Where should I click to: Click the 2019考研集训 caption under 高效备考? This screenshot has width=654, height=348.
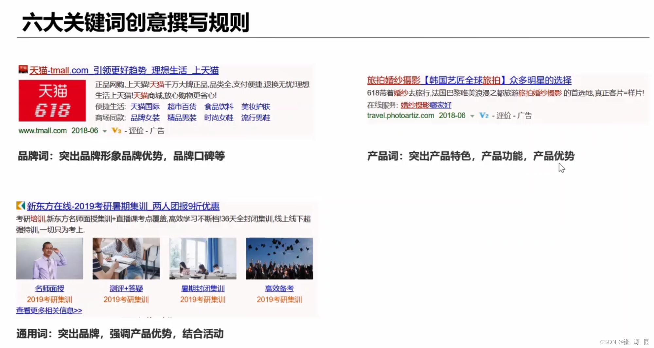tap(279, 299)
